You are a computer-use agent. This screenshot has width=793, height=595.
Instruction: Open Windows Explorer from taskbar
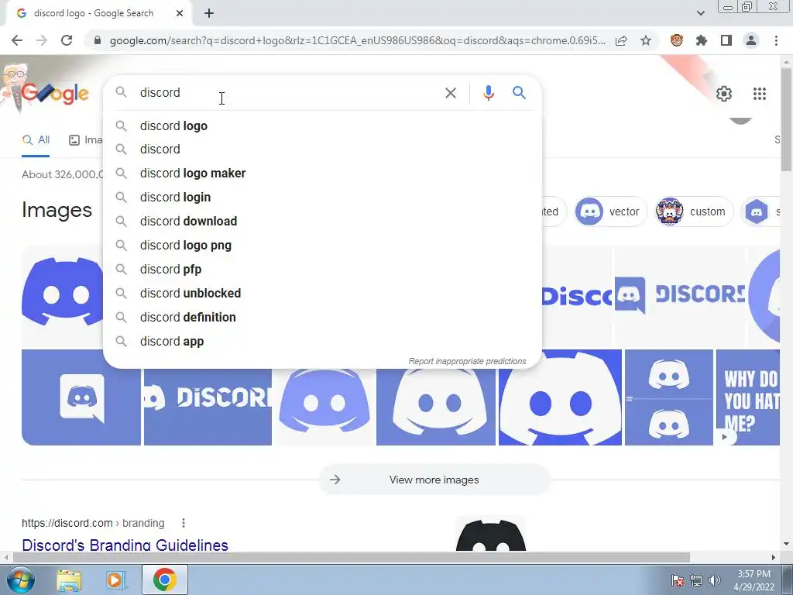click(69, 580)
